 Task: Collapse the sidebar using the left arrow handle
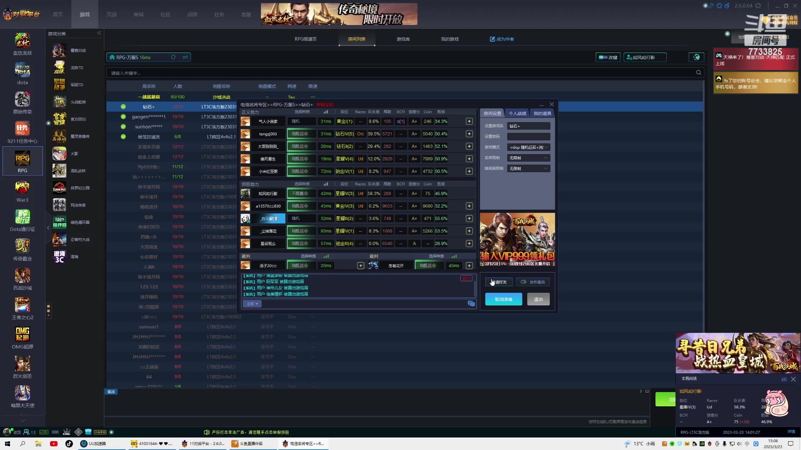48,227
